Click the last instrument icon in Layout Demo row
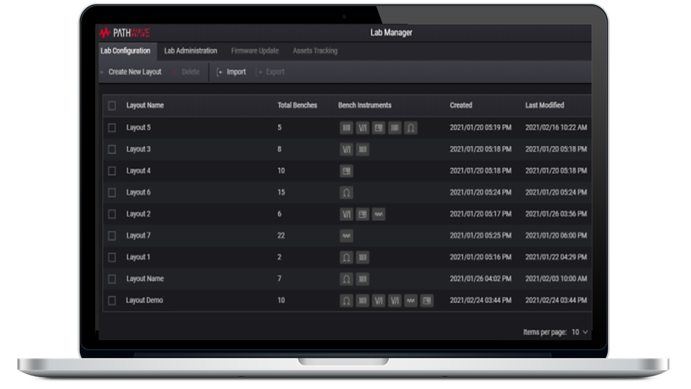 (427, 301)
